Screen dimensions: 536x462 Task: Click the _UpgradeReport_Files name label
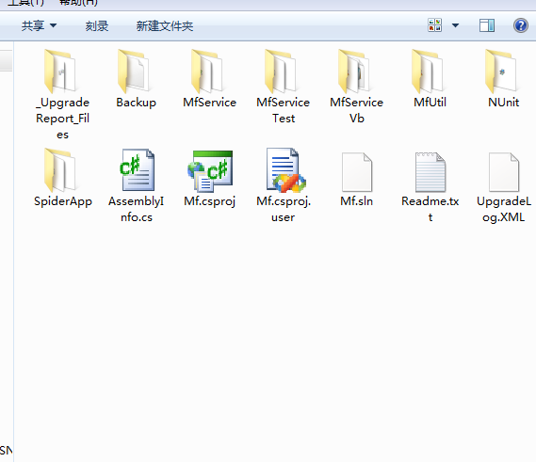tap(62, 119)
